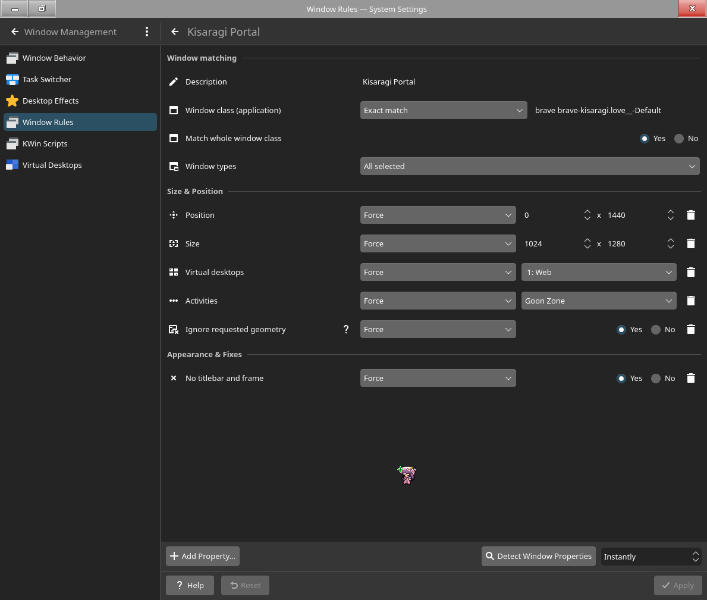The height and width of the screenshot is (600, 707).
Task: Select Window Rules in the sidebar
Action: point(80,123)
